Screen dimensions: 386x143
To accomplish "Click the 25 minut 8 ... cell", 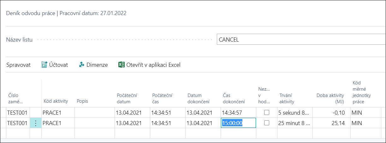I will (x=295, y=123).
